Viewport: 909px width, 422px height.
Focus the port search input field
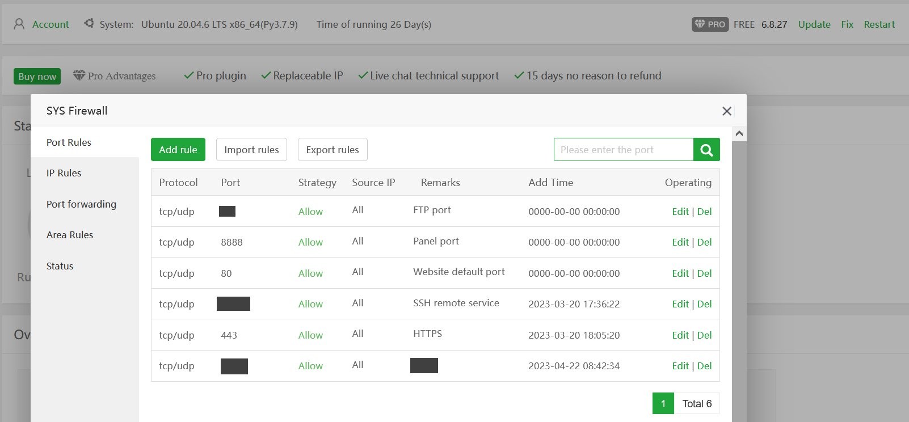623,150
